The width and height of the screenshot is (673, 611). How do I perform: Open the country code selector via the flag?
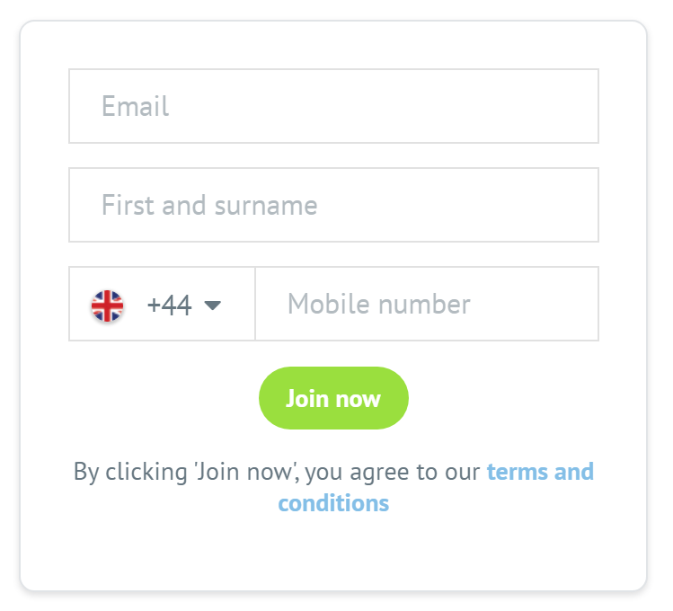[x=107, y=305]
